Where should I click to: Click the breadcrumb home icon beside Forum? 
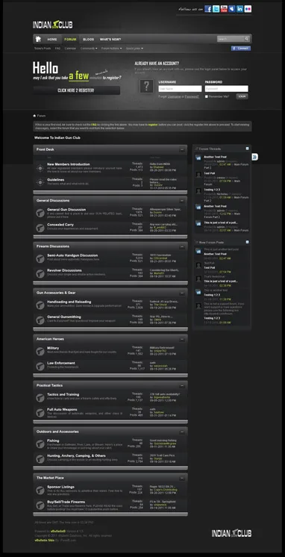(x=34, y=116)
